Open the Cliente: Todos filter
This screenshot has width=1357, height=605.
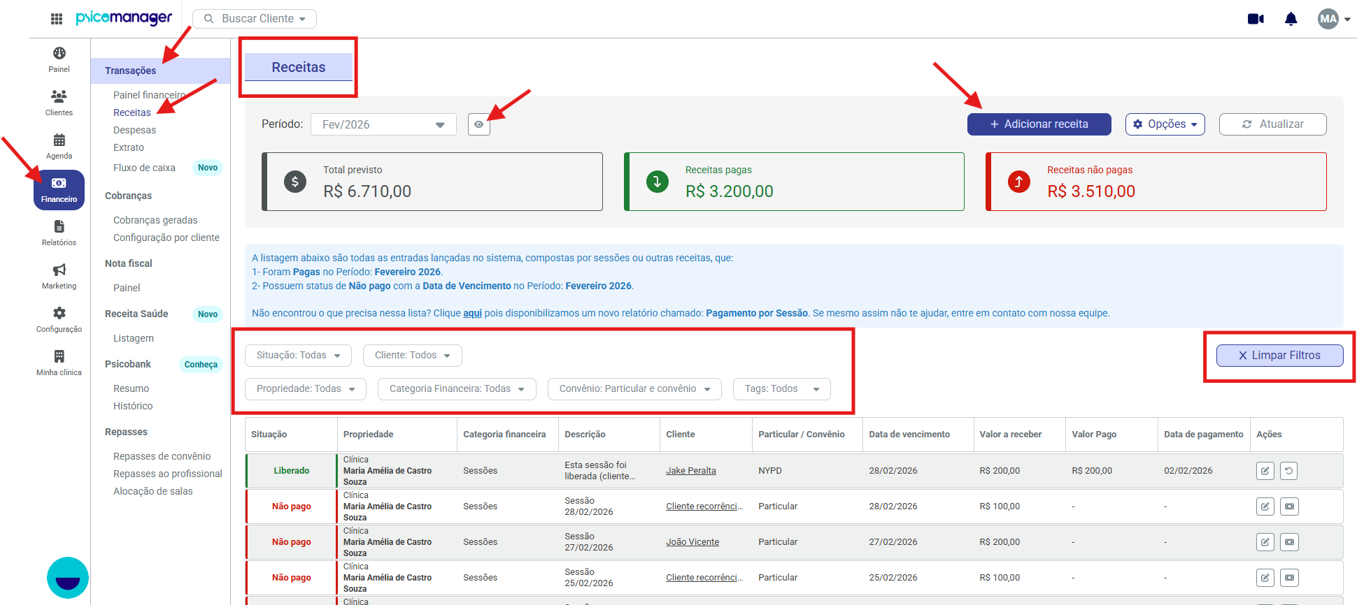[x=413, y=356]
